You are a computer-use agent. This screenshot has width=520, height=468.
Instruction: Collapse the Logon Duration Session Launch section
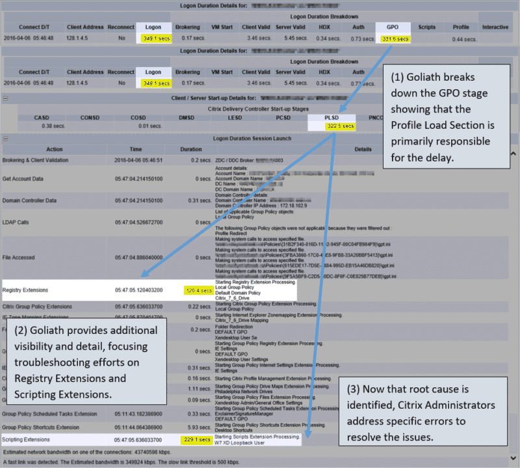[6, 139]
